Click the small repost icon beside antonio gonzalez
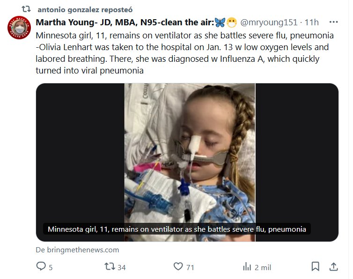This screenshot has width=353, height=279. [27, 9]
